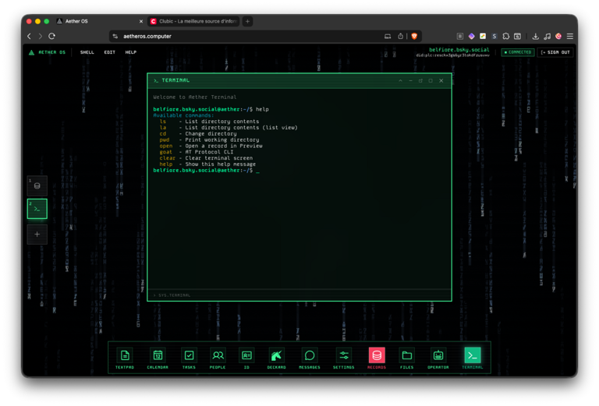The height and width of the screenshot is (406, 599).
Task: Click the belfiore.bsky.social account name
Action: click(459, 50)
